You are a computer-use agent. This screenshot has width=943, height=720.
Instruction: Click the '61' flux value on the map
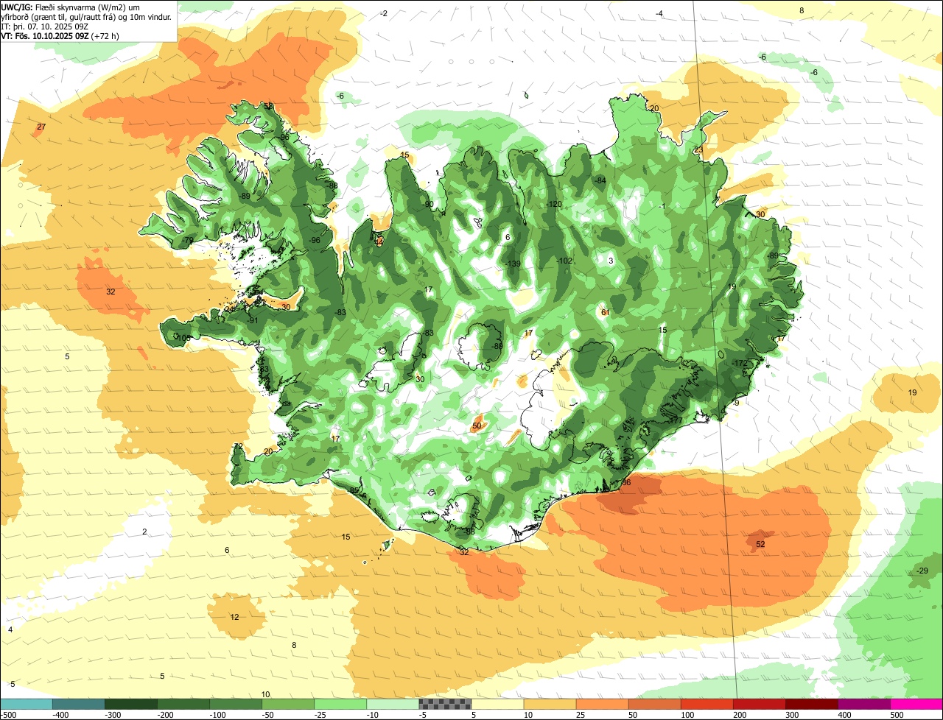pyautogui.click(x=606, y=313)
